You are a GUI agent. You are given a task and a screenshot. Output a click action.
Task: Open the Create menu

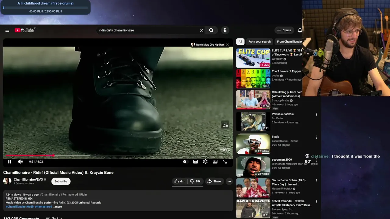284,30
